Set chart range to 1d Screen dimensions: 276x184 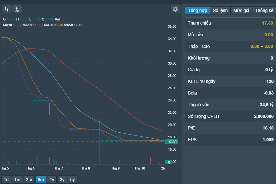[6, 180]
